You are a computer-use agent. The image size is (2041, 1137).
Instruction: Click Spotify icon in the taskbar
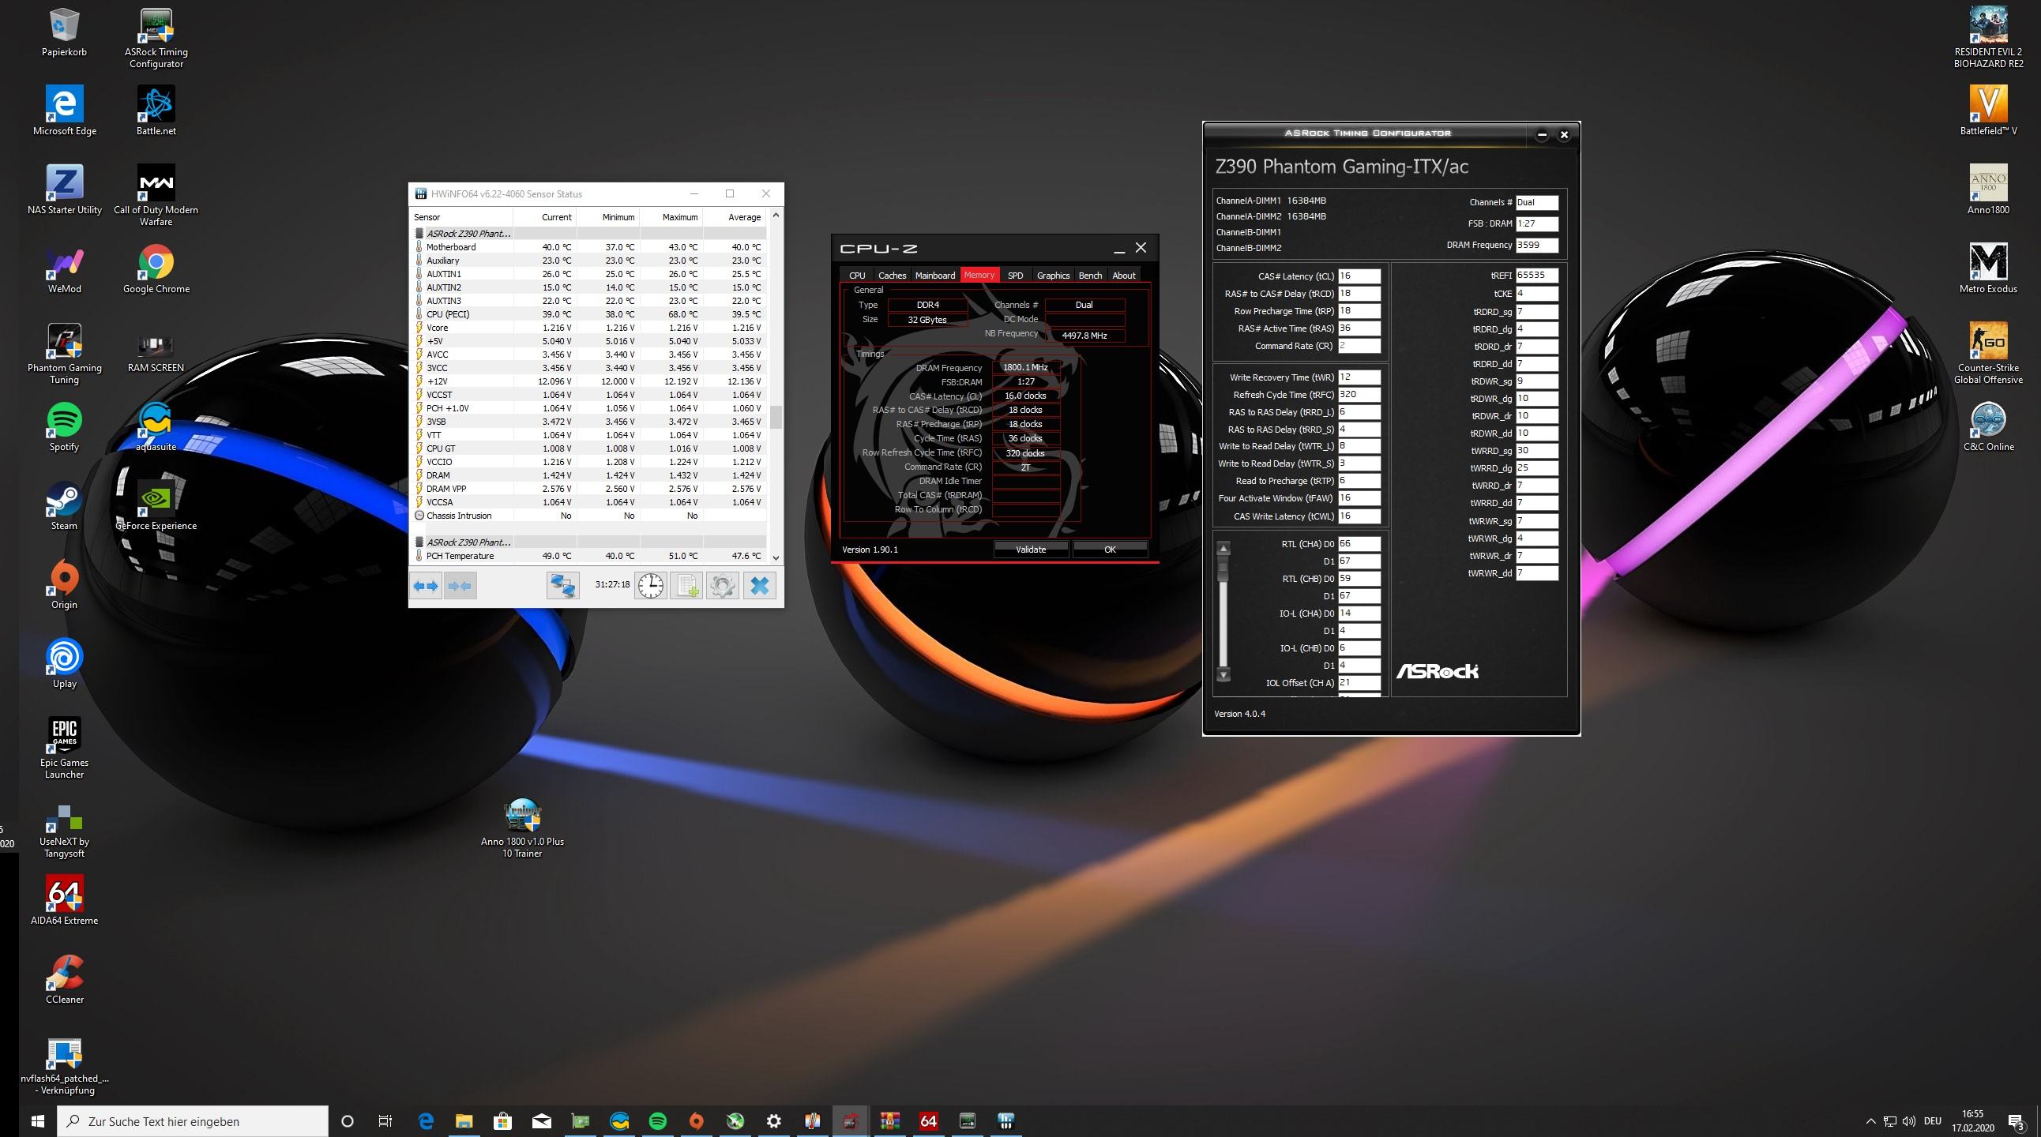pos(658,1121)
